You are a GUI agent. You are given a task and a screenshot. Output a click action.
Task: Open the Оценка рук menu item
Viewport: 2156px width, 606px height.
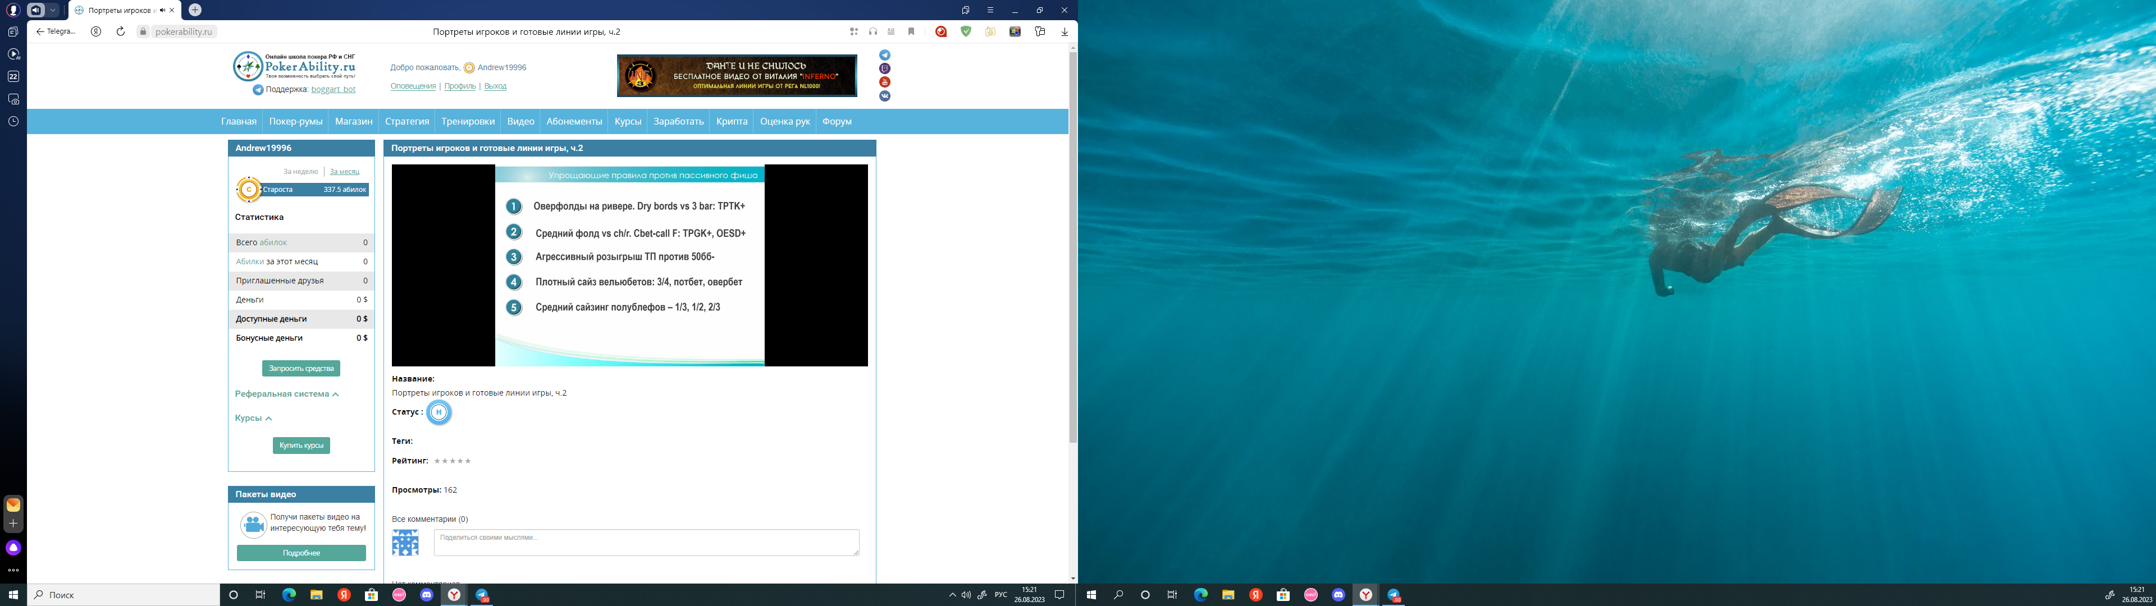click(785, 121)
